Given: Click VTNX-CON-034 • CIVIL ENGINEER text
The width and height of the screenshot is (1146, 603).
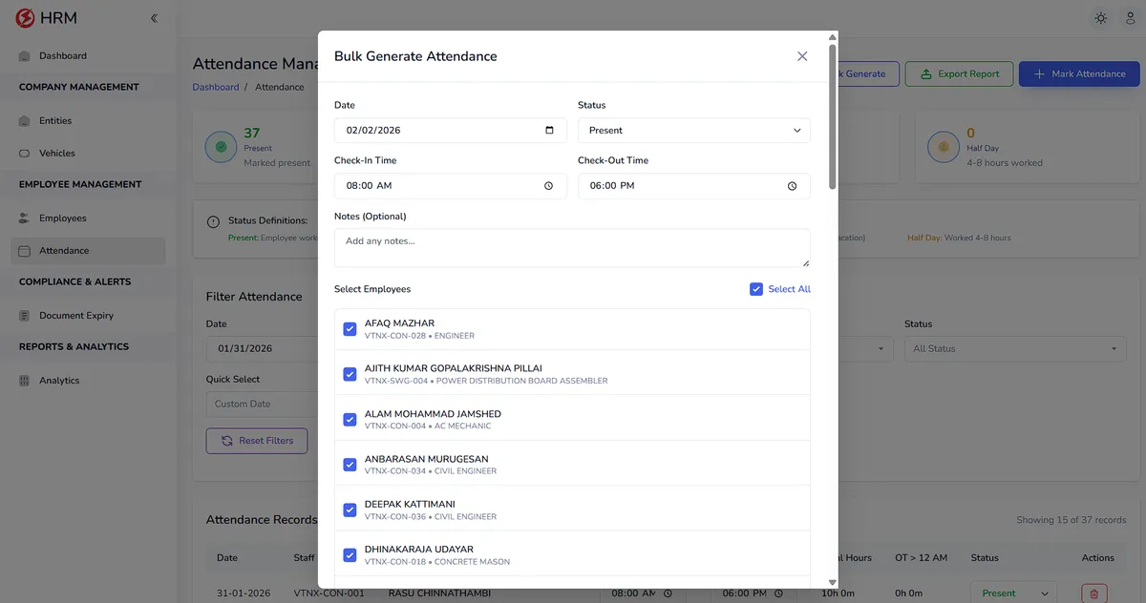Looking at the screenshot, I should [x=431, y=471].
